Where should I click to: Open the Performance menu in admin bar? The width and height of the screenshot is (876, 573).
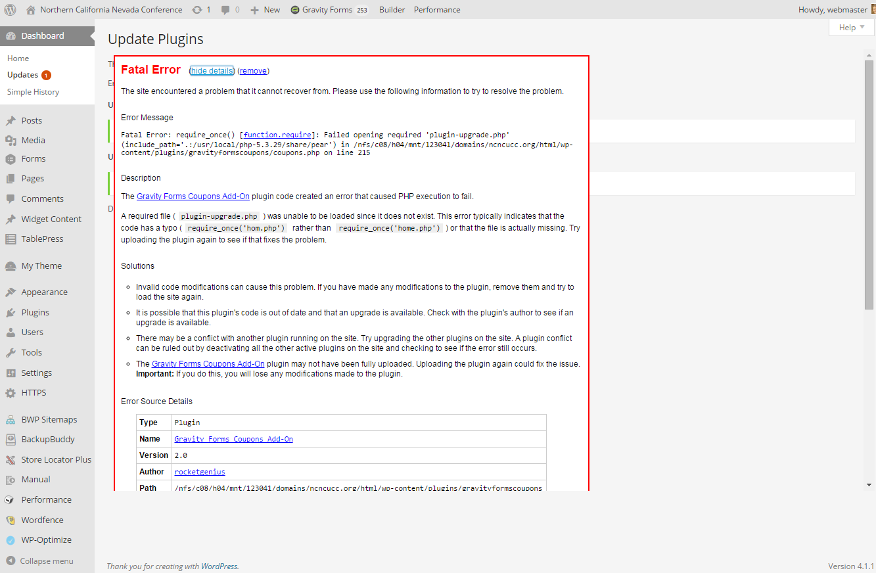click(437, 10)
